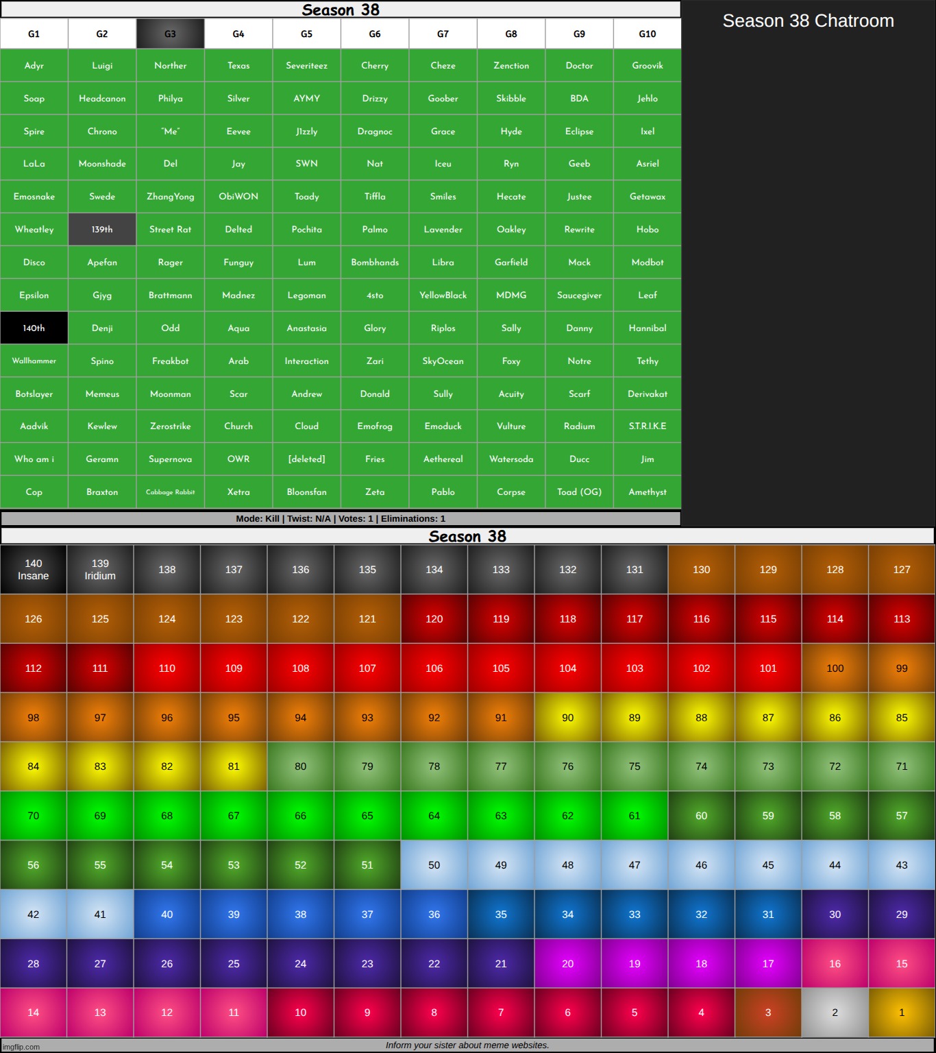Click the black 140th cell
Image resolution: width=936 pixels, height=1053 pixels.
[x=34, y=328]
